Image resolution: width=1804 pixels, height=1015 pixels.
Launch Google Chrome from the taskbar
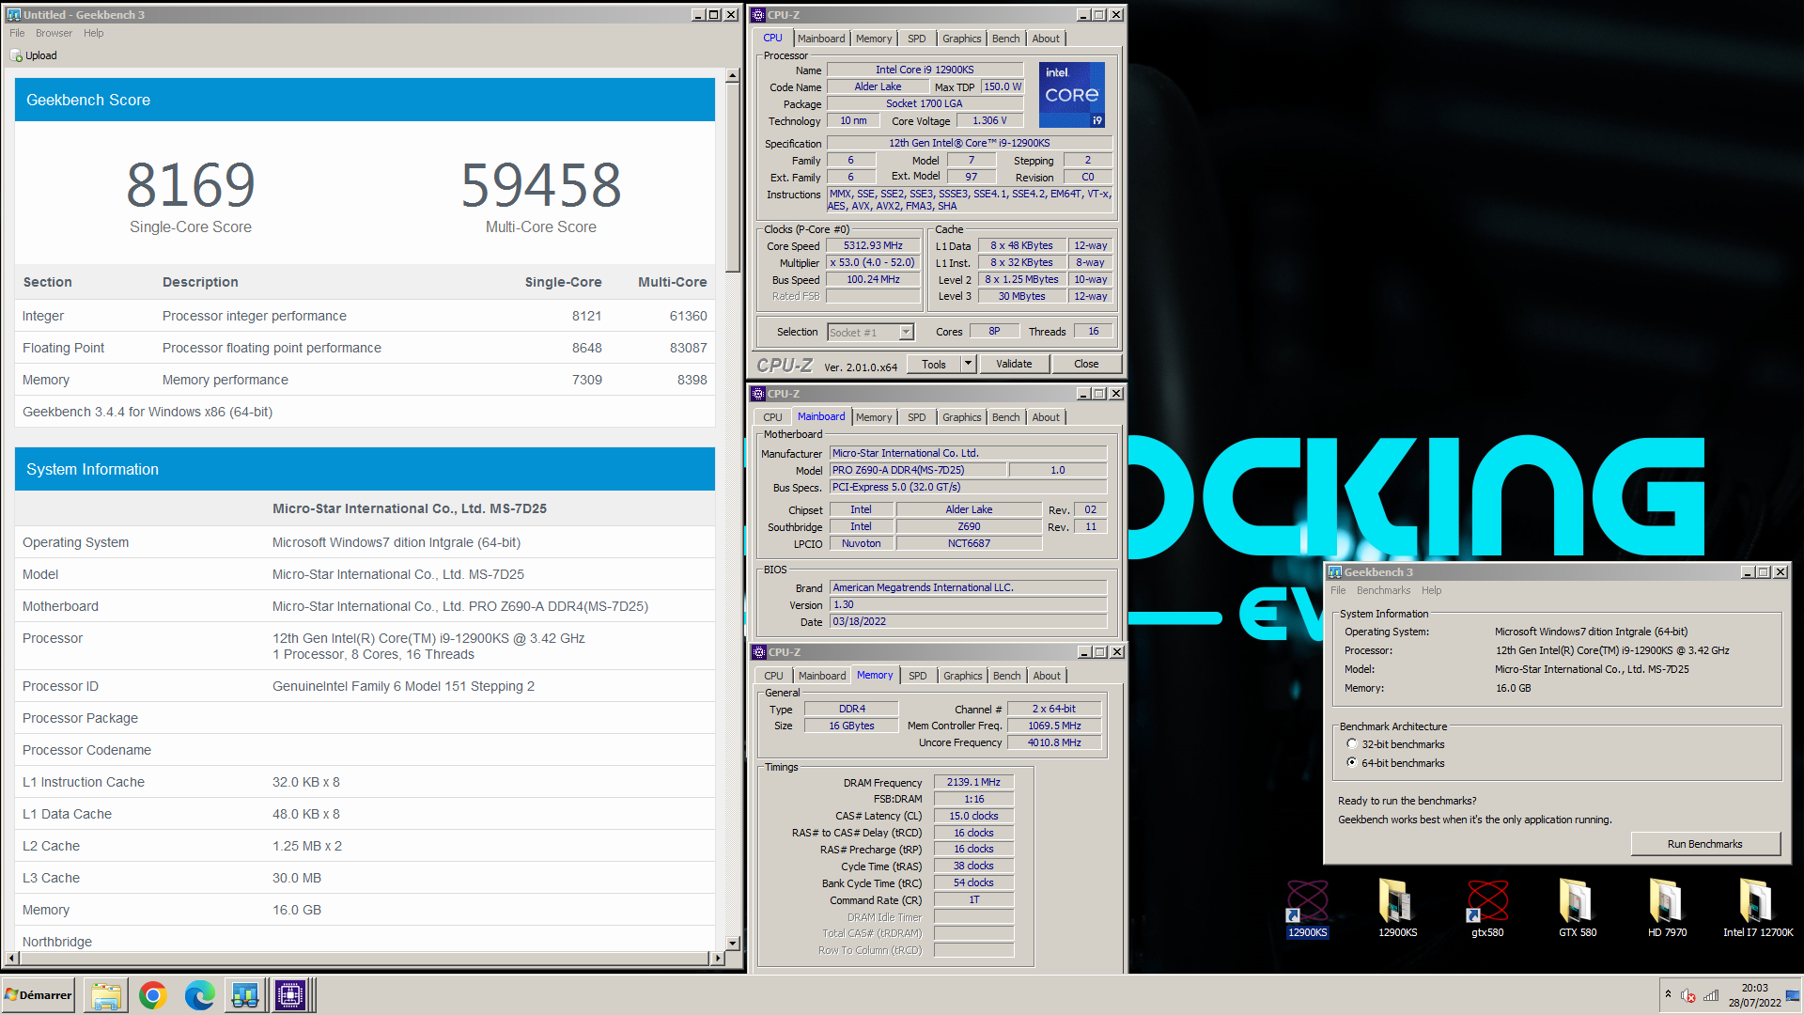pyautogui.click(x=152, y=995)
